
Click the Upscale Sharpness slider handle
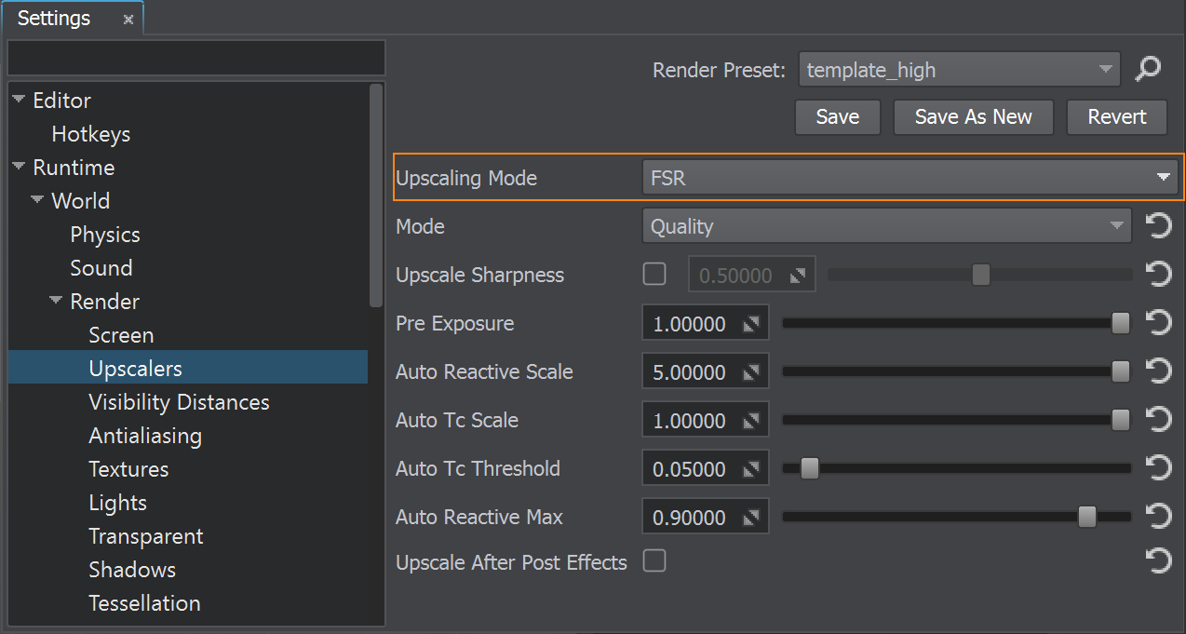pos(980,275)
